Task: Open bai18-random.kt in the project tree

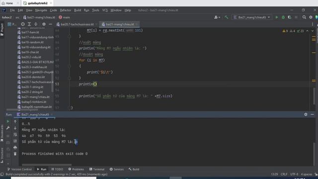Action: [x=32, y=42]
